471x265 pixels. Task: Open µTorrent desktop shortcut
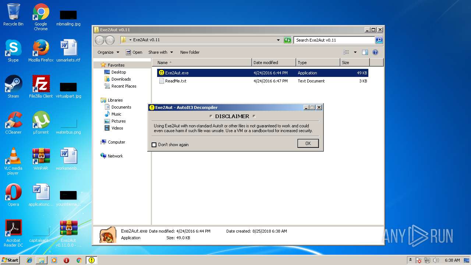41,123
